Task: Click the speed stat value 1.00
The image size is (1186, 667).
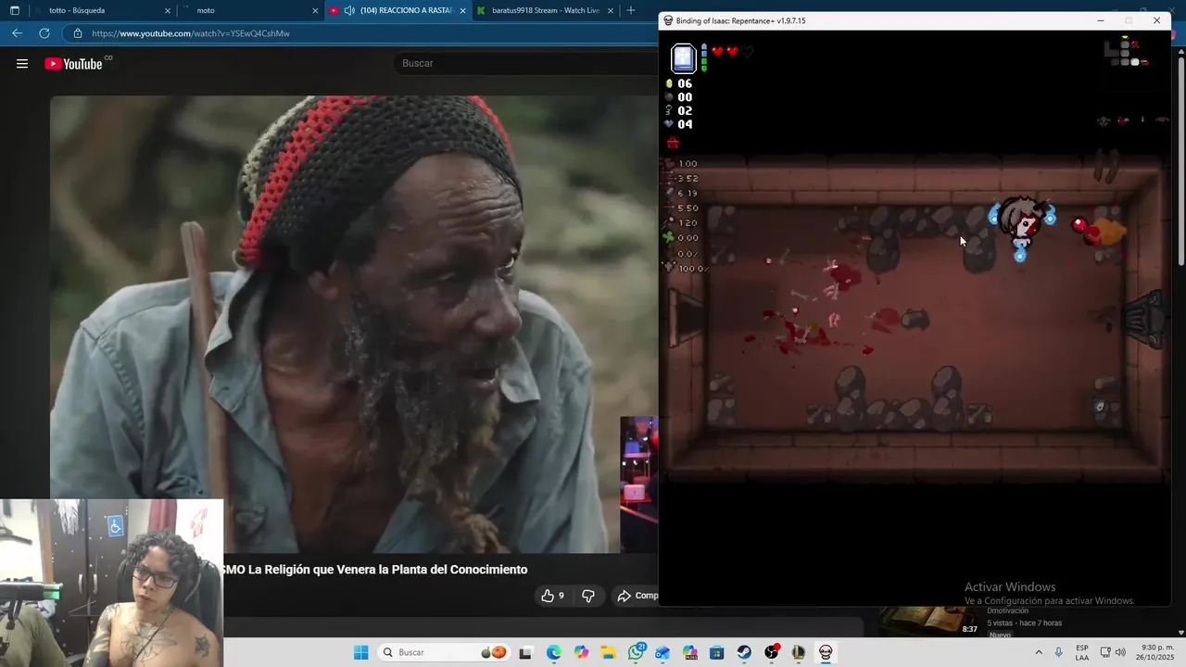Action: point(688,164)
